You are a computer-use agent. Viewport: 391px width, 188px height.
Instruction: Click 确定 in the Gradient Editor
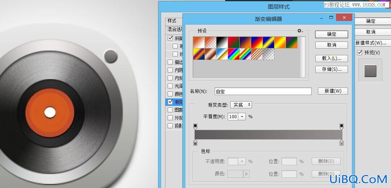coord(331,34)
